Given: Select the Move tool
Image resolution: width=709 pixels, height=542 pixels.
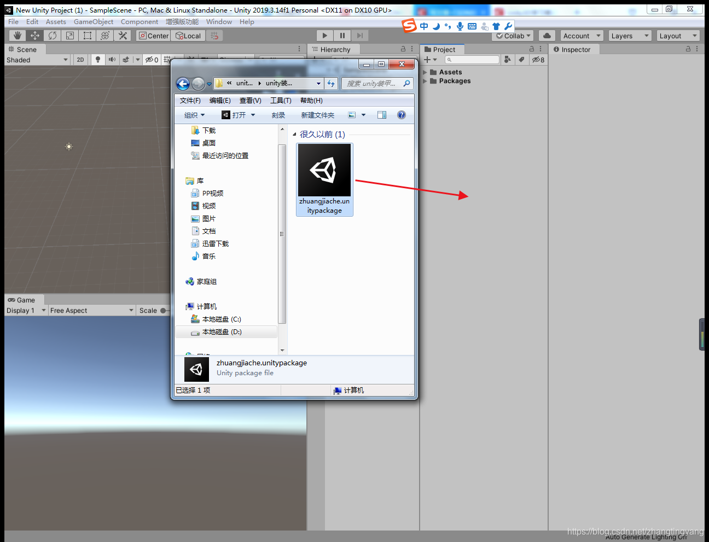Looking at the screenshot, I should (x=35, y=36).
